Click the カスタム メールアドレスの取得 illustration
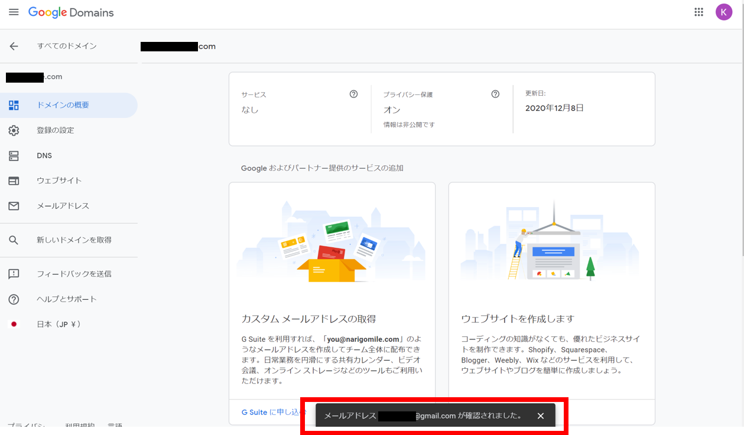This screenshot has height=435, width=744. (x=332, y=242)
